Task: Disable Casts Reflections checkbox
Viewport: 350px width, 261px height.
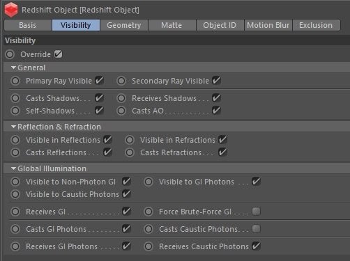Action: pos(107,152)
